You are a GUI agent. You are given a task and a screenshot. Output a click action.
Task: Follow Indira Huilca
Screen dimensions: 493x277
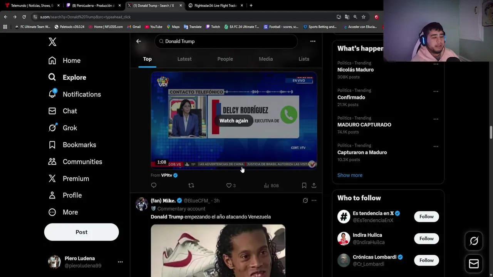pyautogui.click(x=426, y=239)
